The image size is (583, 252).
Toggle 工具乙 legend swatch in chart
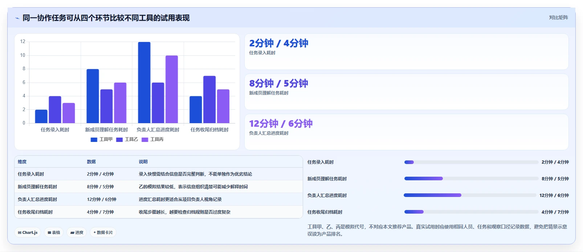[x=119, y=139]
